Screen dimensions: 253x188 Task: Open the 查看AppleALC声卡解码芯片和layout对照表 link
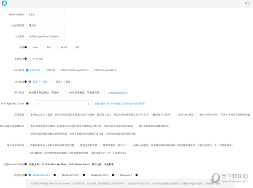(119, 104)
